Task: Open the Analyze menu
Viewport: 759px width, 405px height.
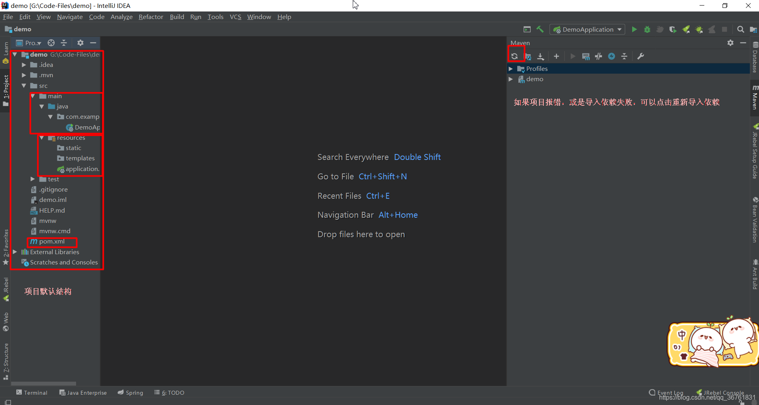Action: pyautogui.click(x=122, y=17)
